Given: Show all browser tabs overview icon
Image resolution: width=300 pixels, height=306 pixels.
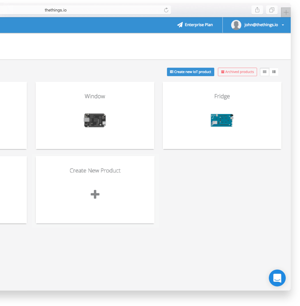Looking at the screenshot, I should click(x=272, y=10).
